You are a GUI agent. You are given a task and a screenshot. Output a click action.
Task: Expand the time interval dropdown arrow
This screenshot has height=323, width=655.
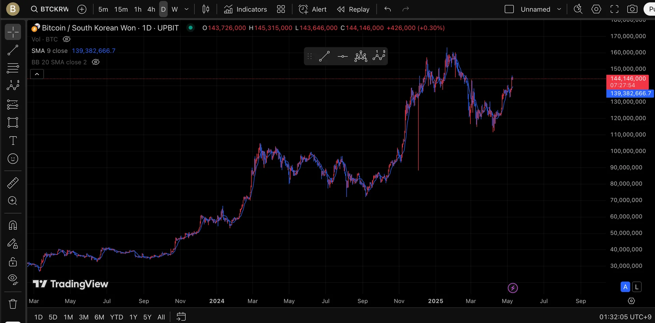tap(187, 9)
